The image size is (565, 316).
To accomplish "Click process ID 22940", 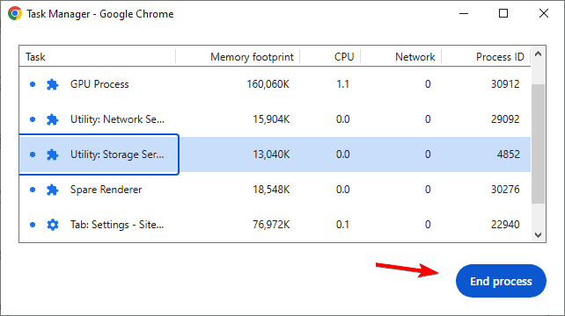I will coord(505,225).
